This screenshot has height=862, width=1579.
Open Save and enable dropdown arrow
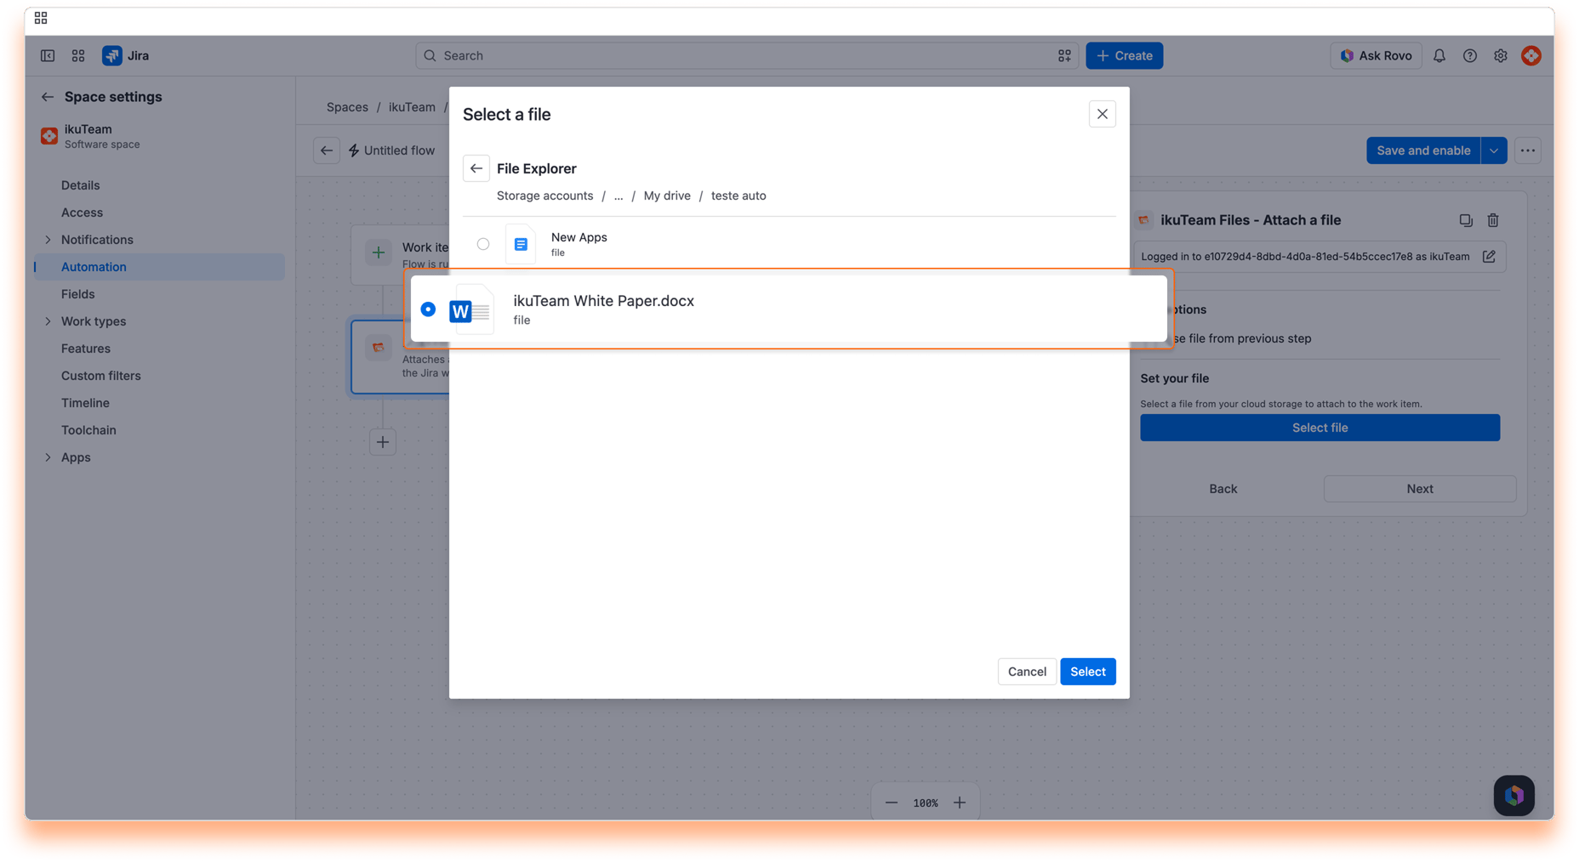point(1494,150)
